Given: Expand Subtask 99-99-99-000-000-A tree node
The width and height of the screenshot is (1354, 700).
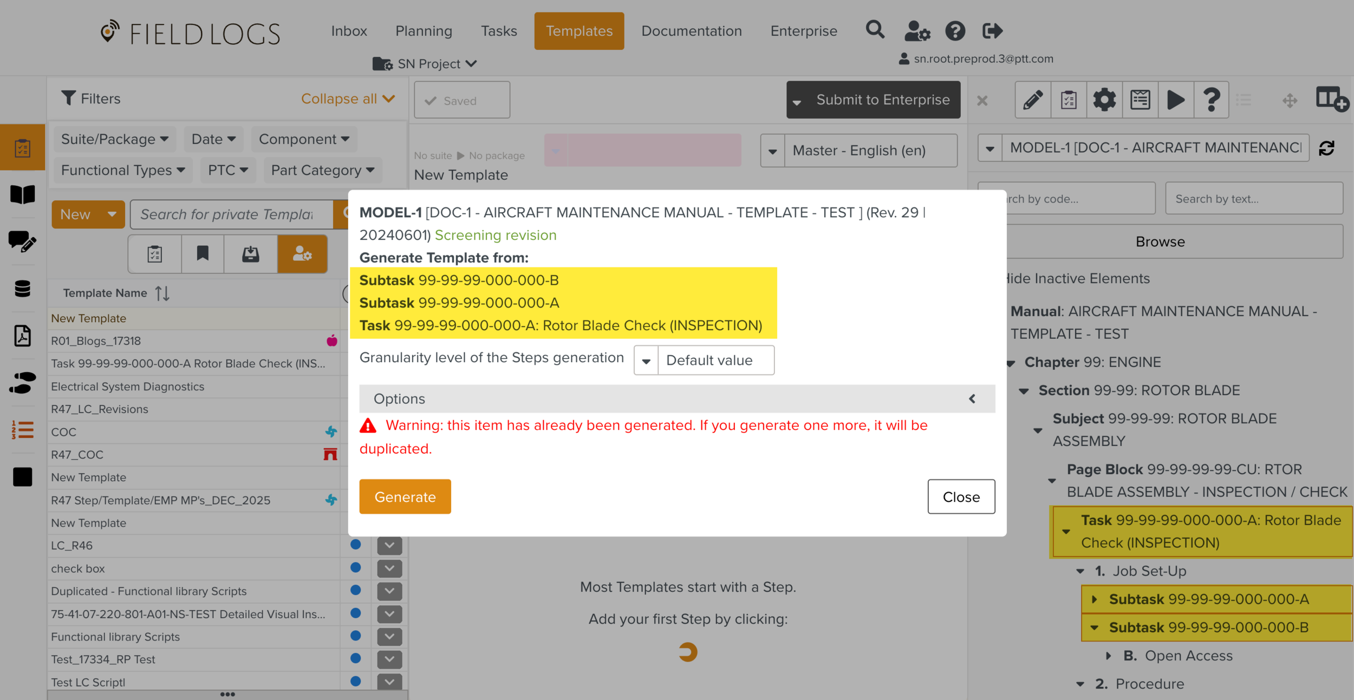Looking at the screenshot, I should (1095, 599).
